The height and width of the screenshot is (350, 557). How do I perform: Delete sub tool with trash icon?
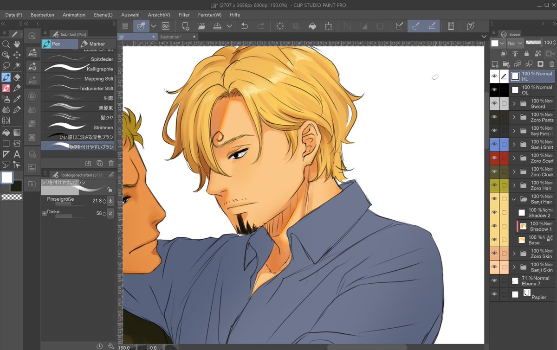[111, 163]
